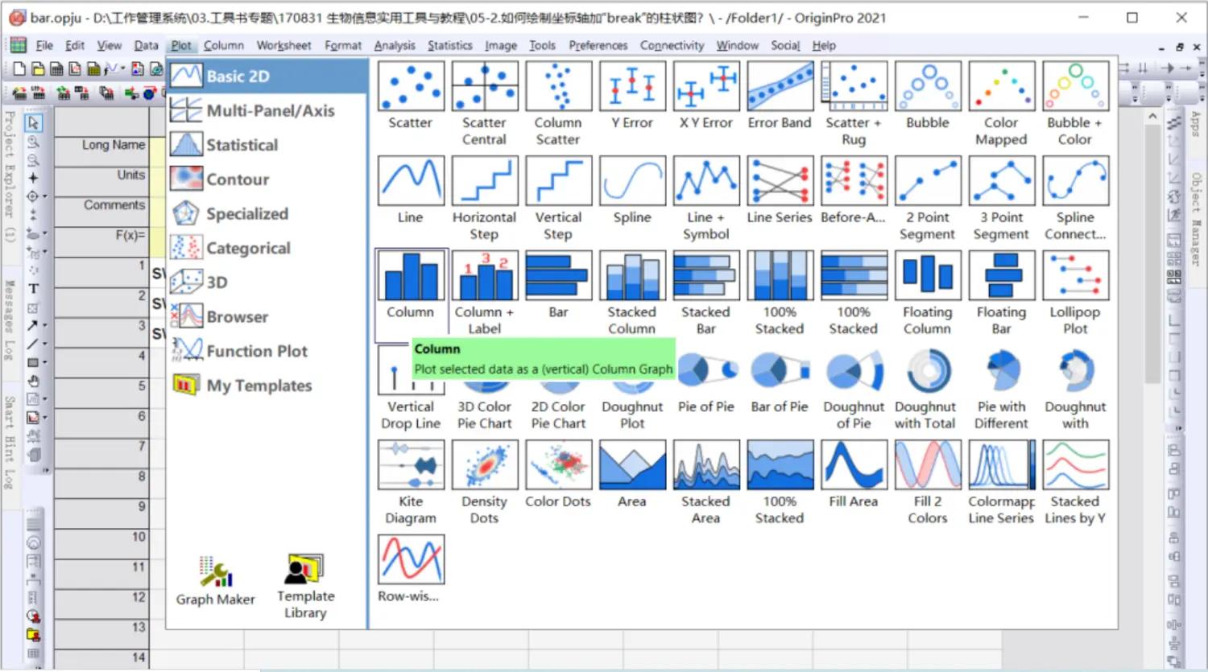Open the Statistics menu
Image resolution: width=1208 pixels, height=672 pixels.
(x=450, y=46)
